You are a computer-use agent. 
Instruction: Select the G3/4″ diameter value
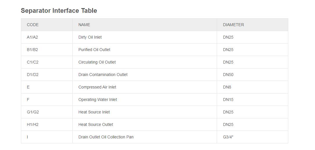pyautogui.click(x=228, y=137)
